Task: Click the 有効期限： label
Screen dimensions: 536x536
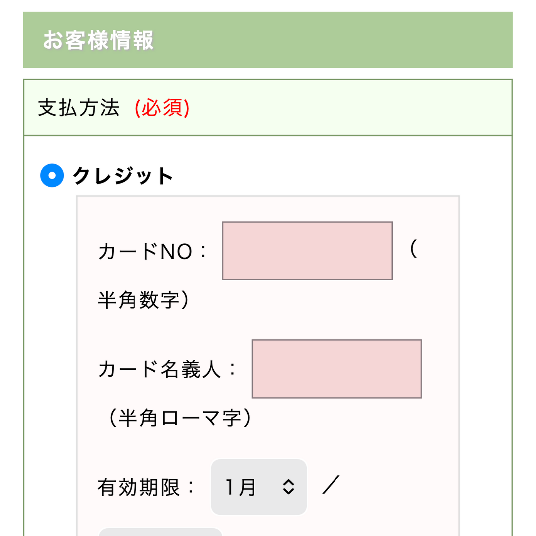Action: pos(147,487)
